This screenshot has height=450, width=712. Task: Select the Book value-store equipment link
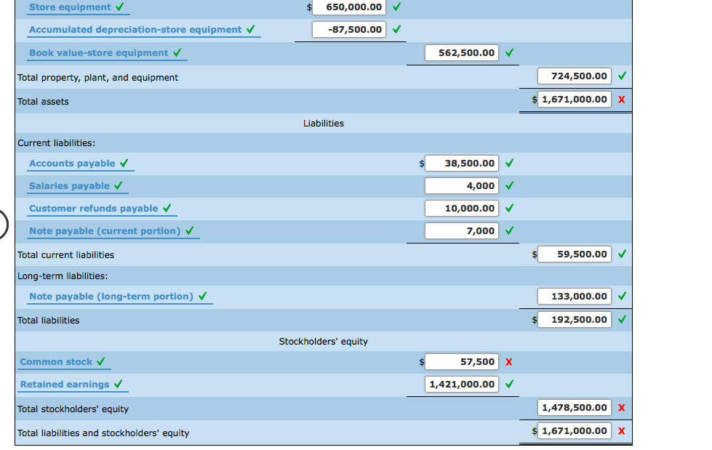(x=100, y=52)
